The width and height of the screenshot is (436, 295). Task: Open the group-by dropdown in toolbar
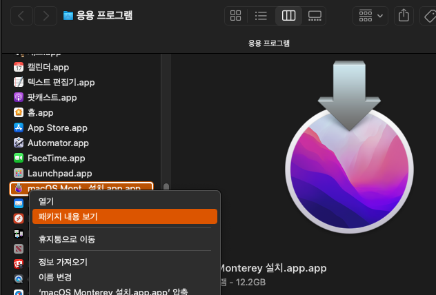tap(370, 16)
